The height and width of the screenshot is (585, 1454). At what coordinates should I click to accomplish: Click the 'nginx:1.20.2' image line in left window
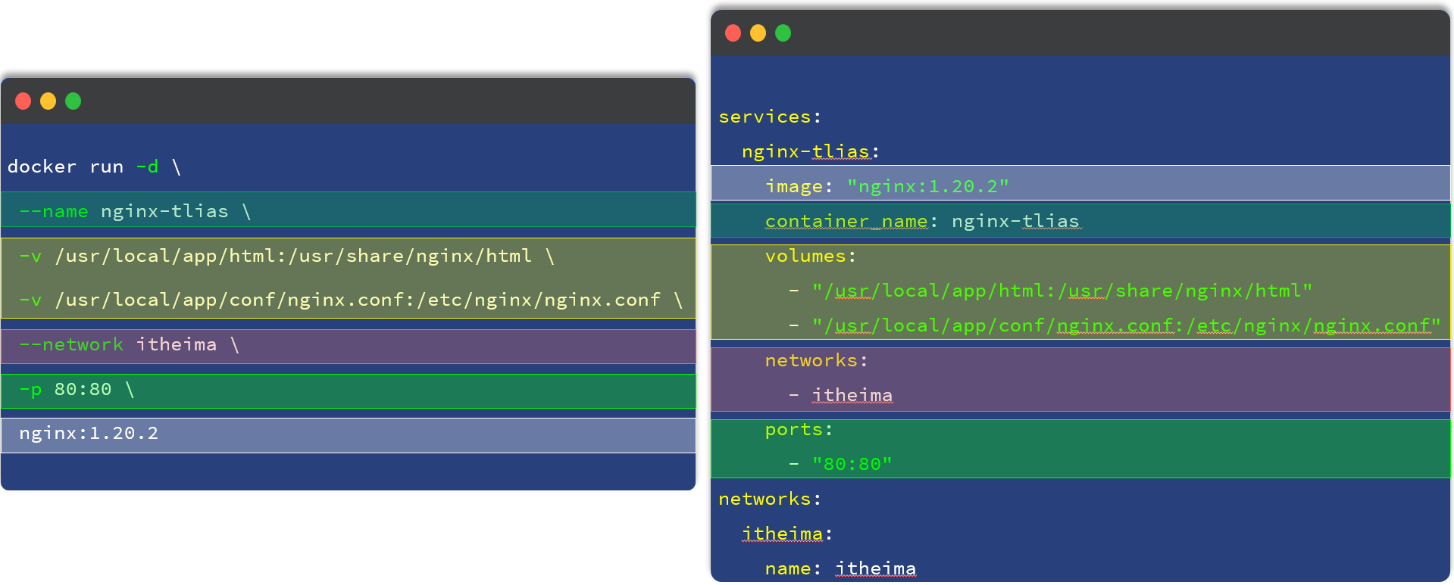349,435
